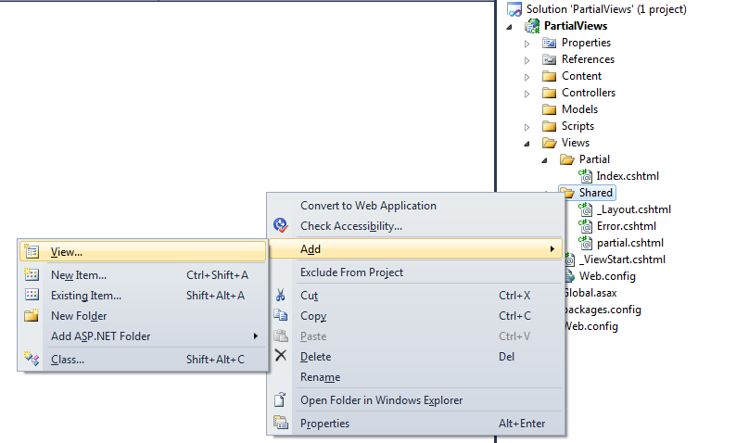Viewport: 736px width, 443px height.
Task: Choose Delete from the context menu
Action: pos(416,357)
